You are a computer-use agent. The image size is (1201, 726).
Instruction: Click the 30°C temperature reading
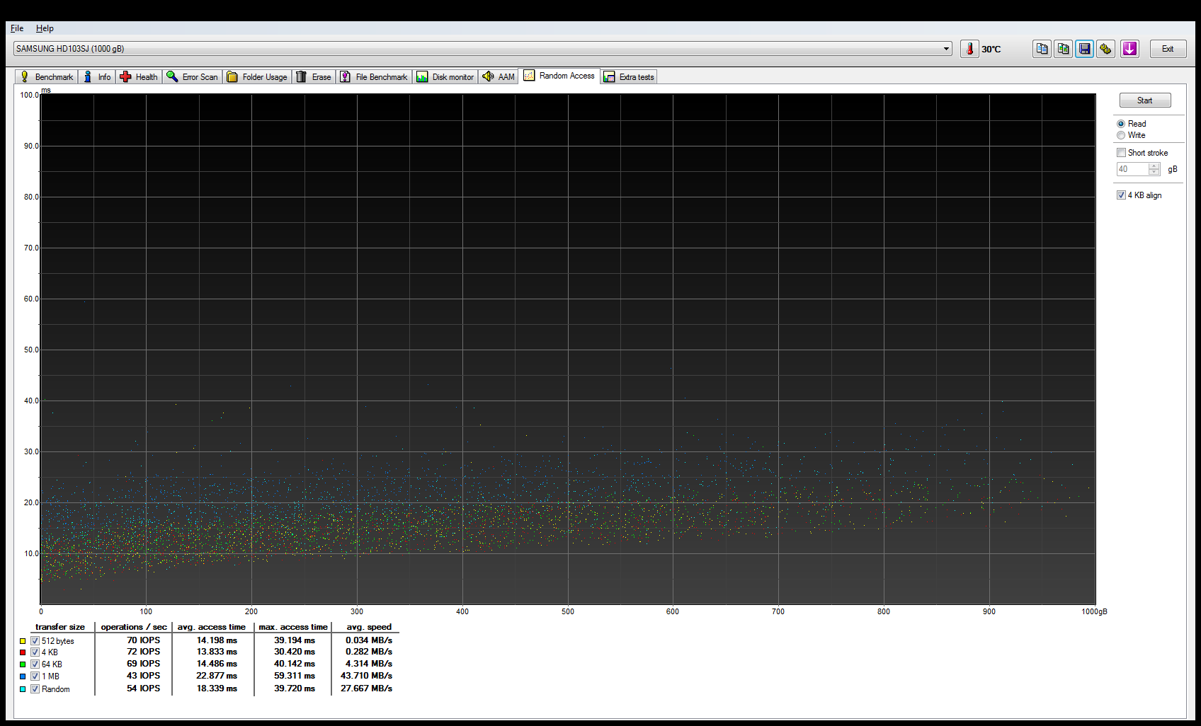[991, 50]
